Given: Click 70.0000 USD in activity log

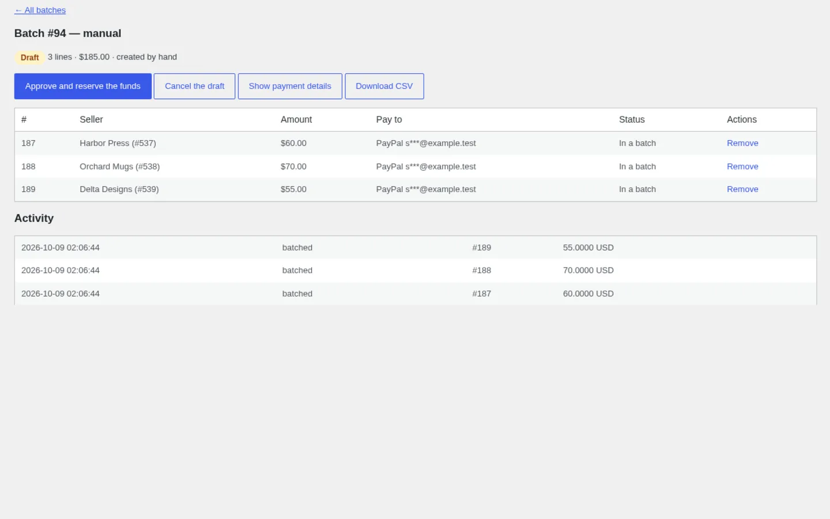Looking at the screenshot, I should pos(588,270).
